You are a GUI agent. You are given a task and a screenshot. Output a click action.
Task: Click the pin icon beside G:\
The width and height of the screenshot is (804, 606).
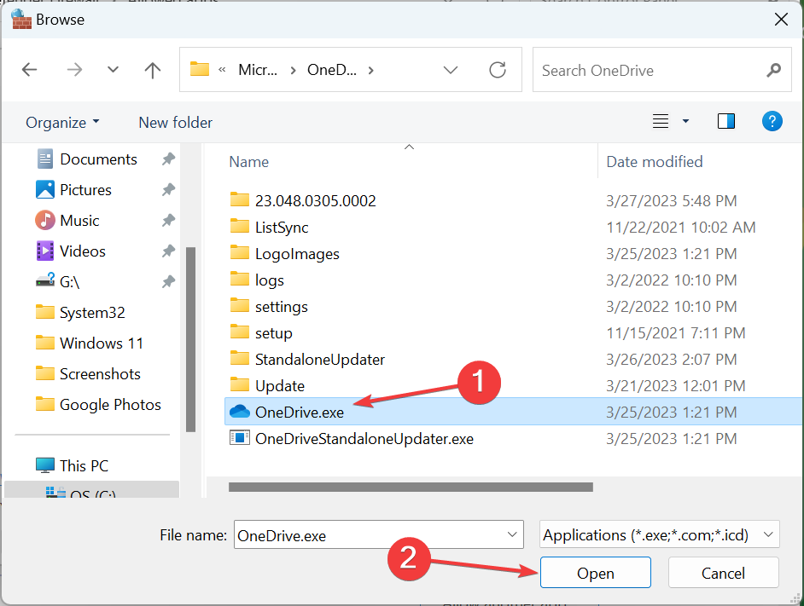(169, 282)
